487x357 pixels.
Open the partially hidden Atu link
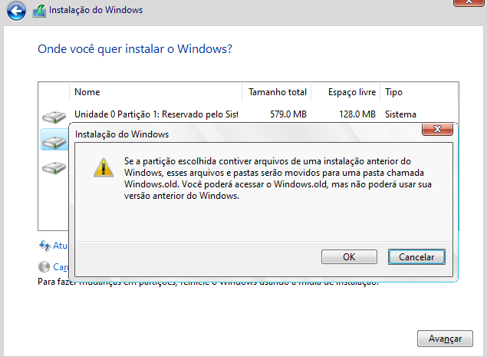point(61,246)
